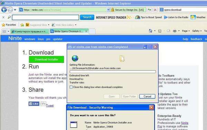207x130 pixels.
Task: Click the globe icon in download dialog
Action: (75, 58)
